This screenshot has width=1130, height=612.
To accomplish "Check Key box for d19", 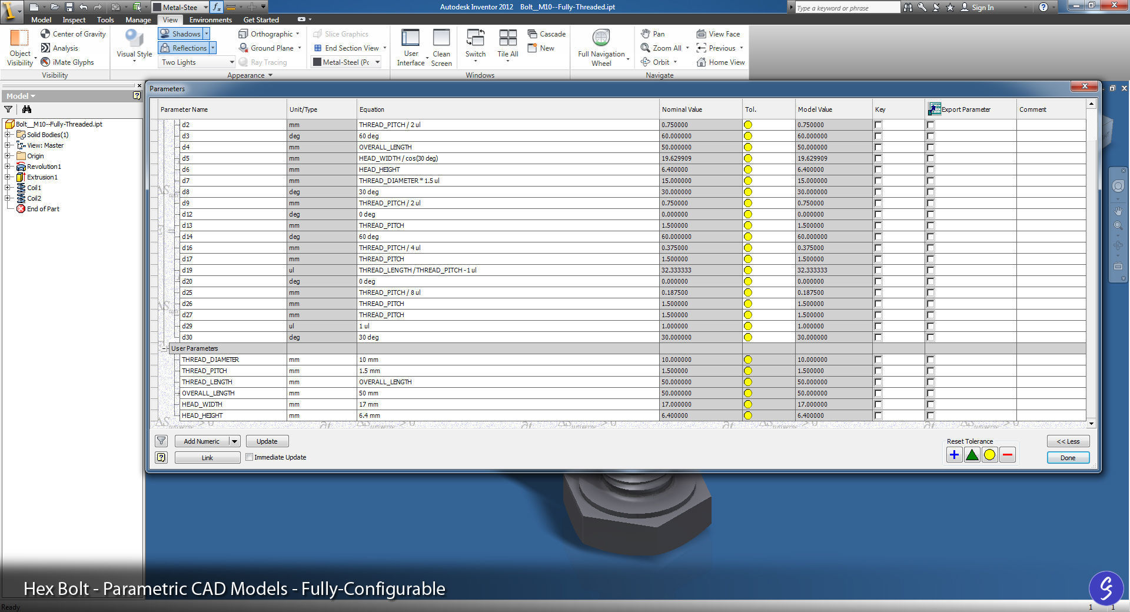I will click(x=878, y=270).
